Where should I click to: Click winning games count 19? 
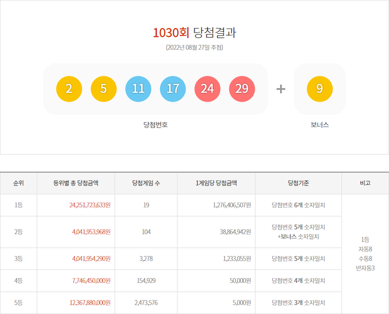coord(146,205)
